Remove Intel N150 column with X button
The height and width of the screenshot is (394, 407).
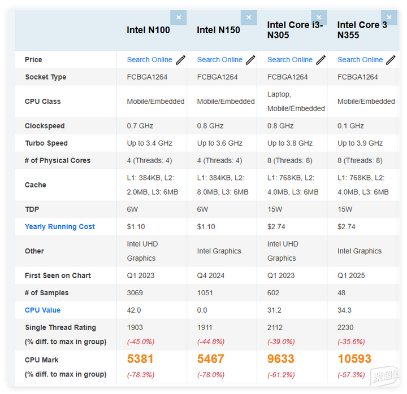click(x=249, y=17)
